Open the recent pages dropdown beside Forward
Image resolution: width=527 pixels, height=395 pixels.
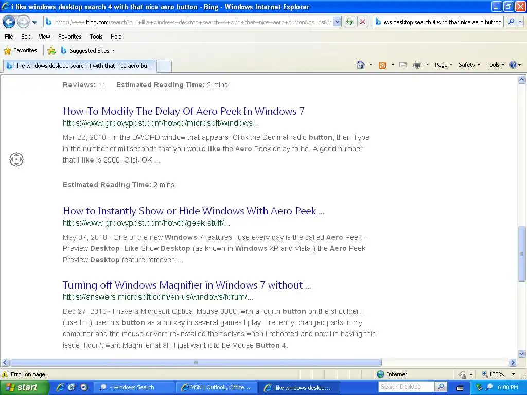point(34,22)
